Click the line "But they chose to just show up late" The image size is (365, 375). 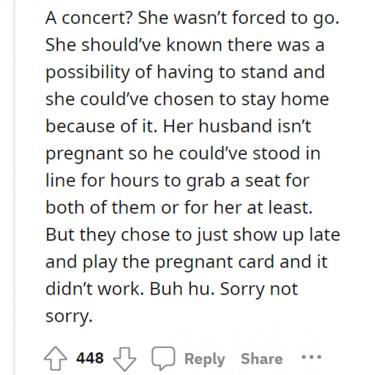[x=192, y=235]
